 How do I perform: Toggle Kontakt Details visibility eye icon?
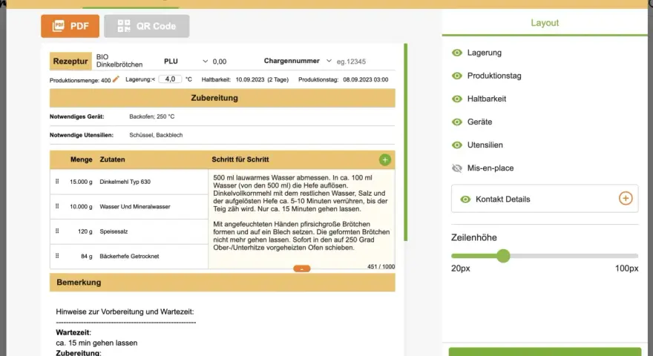point(465,200)
